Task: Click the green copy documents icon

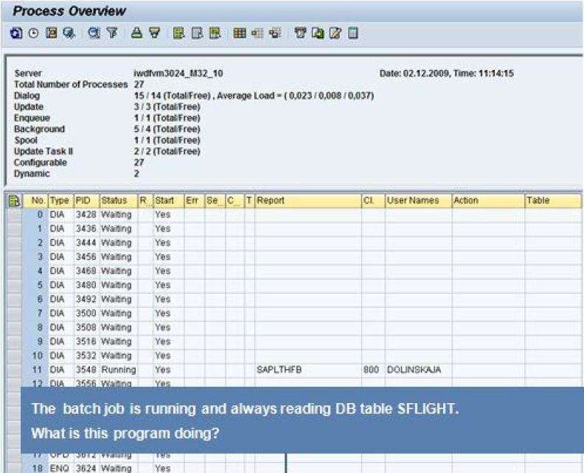Action: (x=318, y=33)
